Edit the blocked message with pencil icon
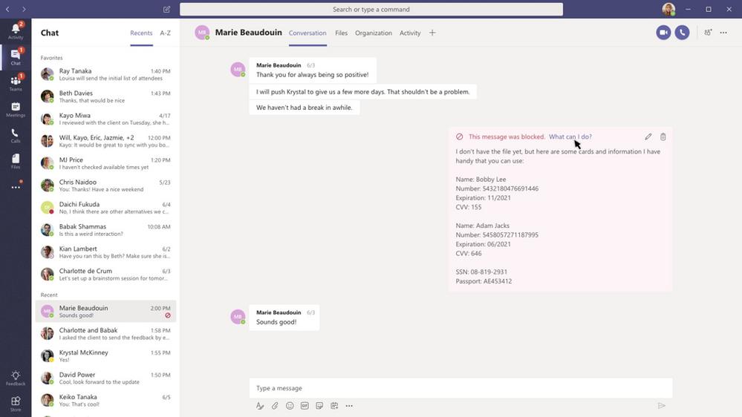 (648, 137)
